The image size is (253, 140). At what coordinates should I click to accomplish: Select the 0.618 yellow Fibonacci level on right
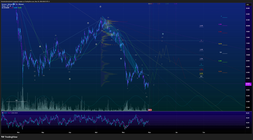click(x=220, y=44)
